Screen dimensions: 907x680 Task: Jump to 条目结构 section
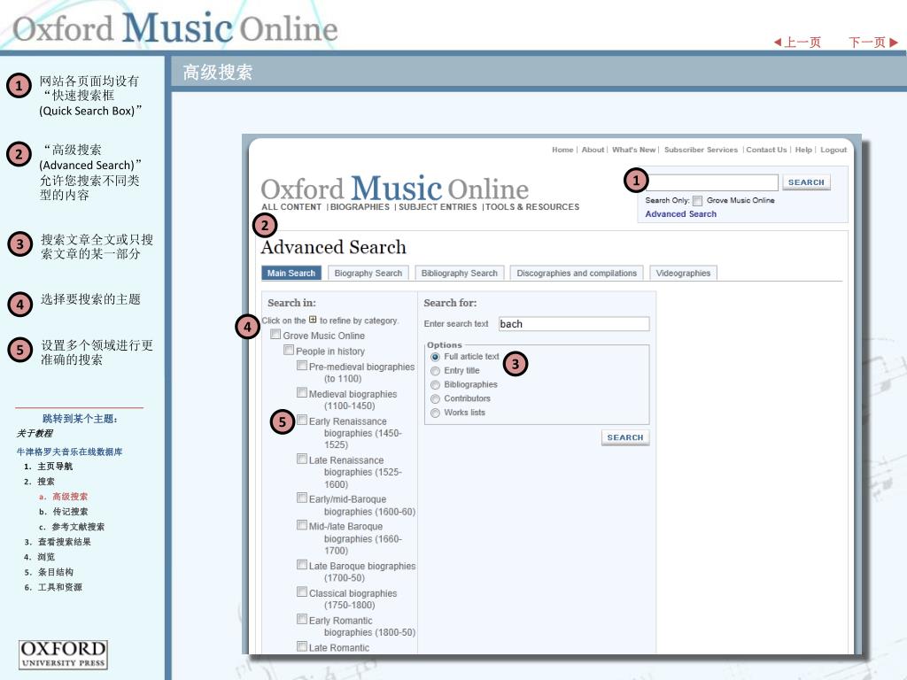(x=56, y=572)
